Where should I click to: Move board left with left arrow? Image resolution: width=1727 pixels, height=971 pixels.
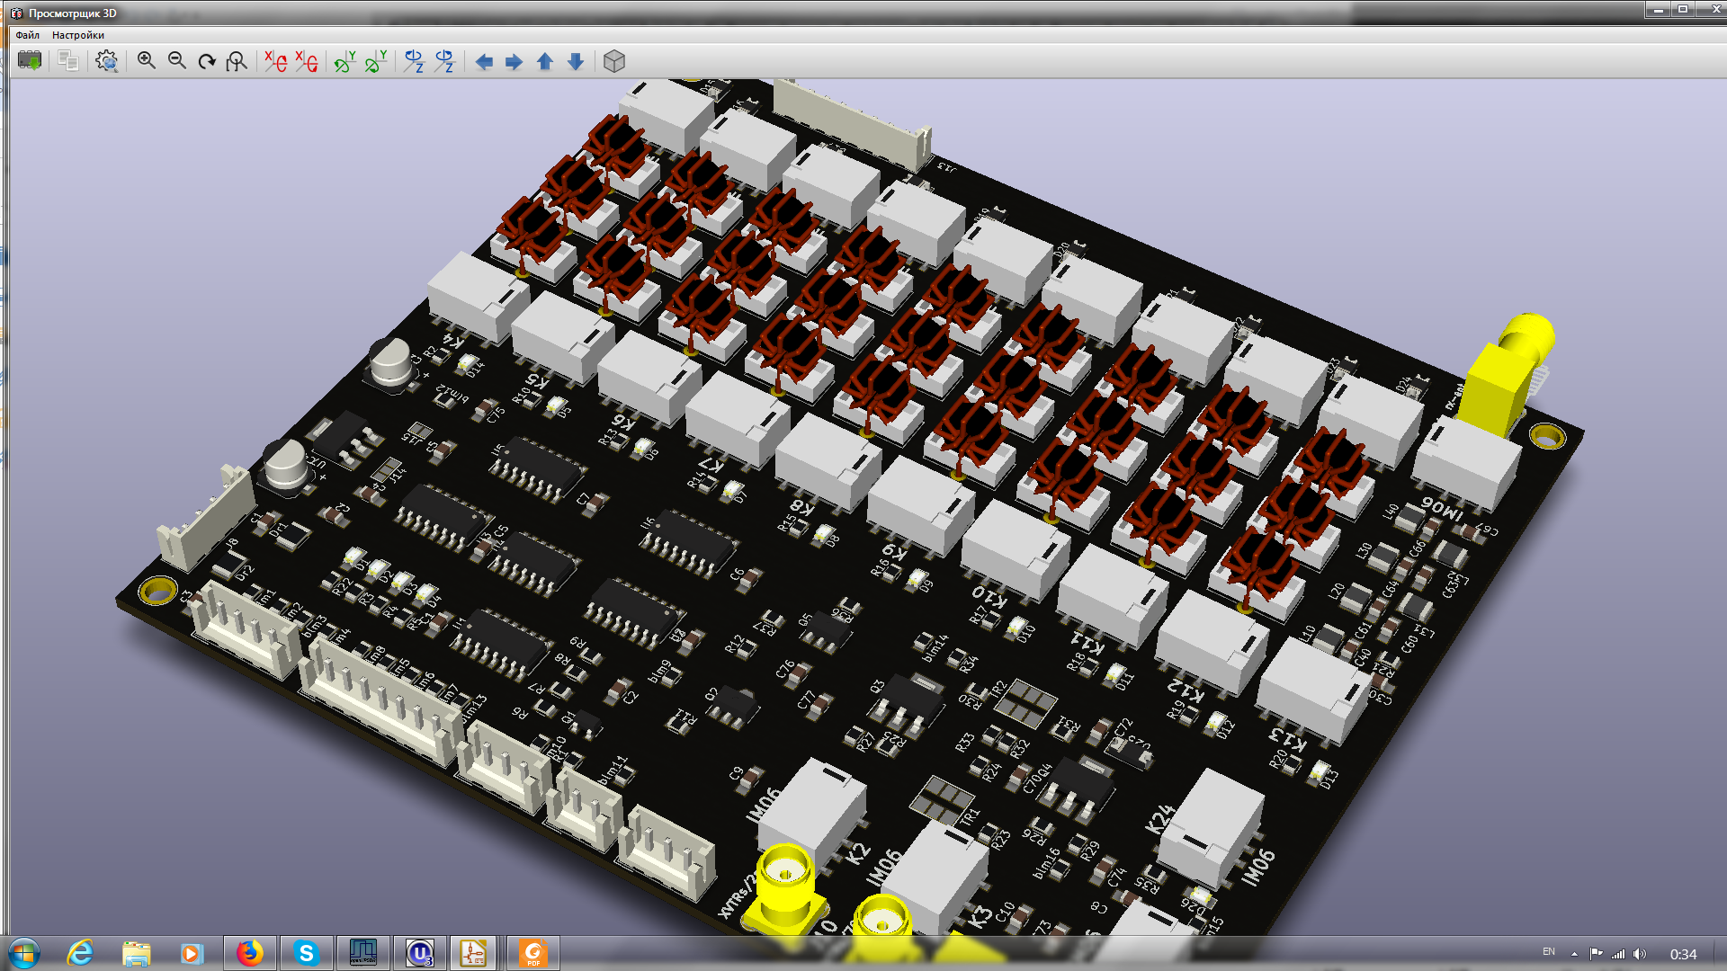[x=484, y=61]
